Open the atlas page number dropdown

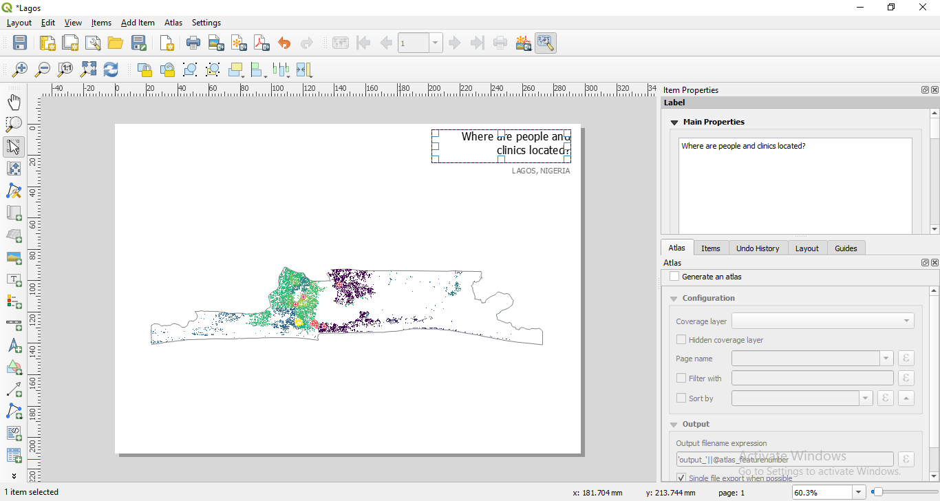436,43
